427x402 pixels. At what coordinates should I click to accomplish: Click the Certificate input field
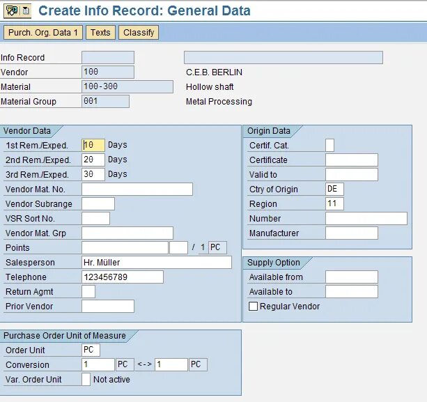pos(352,160)
